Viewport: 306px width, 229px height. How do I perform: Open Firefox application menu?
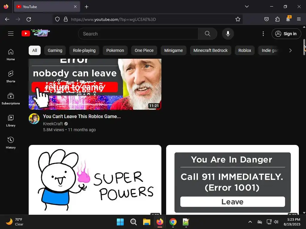pyautogui.click(x=299, y=19)
